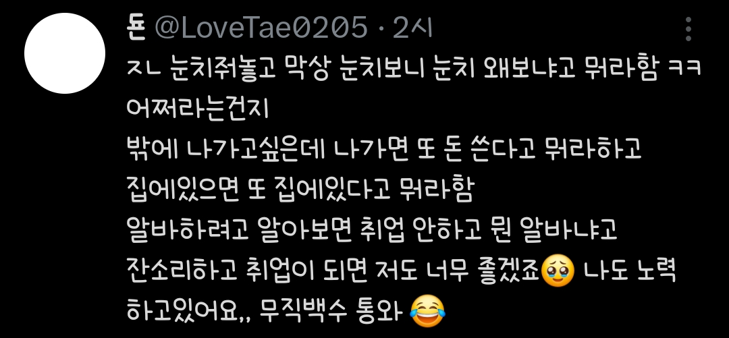Click the 2시 timestamp
The width and height of the screenshot is (729, 338).
coord(412,28)
